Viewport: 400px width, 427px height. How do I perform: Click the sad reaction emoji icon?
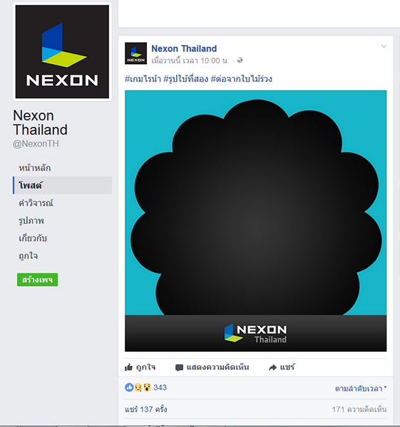pyautogui.click(x=138, y=387)
